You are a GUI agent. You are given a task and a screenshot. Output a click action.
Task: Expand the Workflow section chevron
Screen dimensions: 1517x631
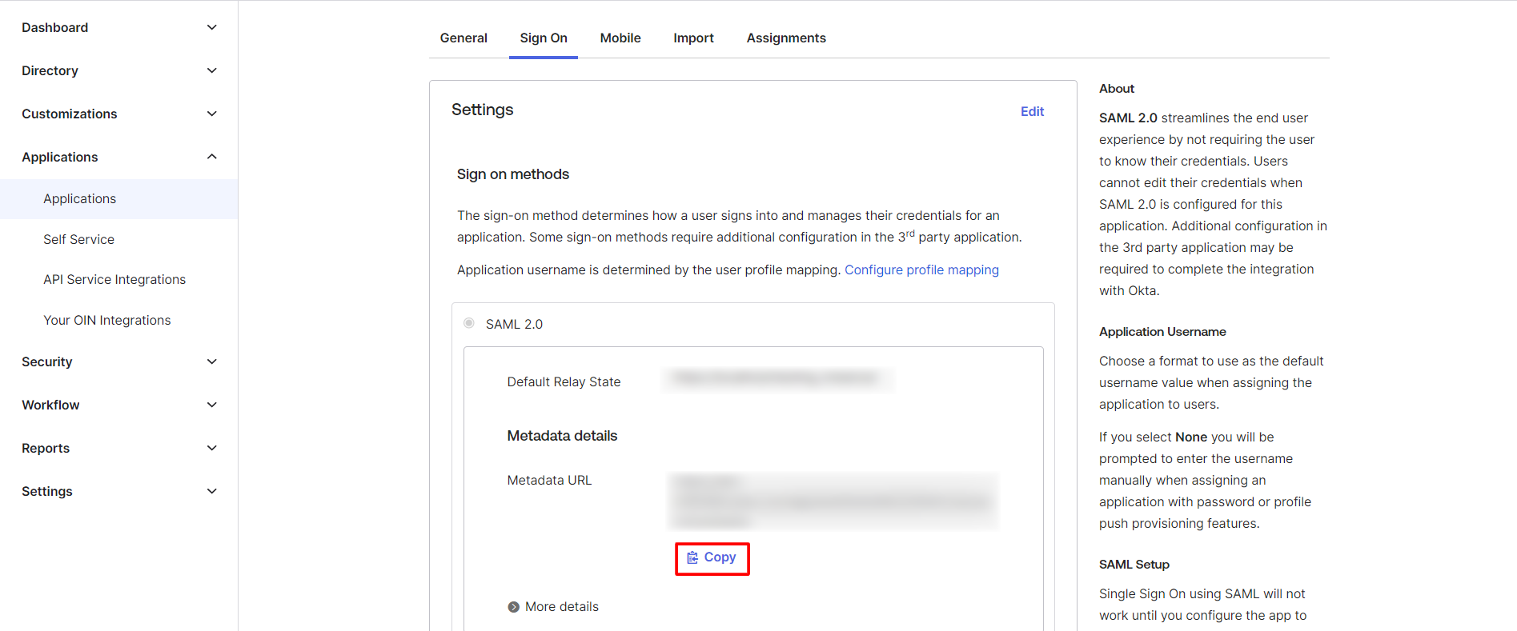(x=212, y=405)
